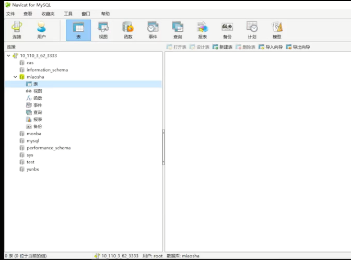Screen dimensions: 351x260
Task: Click the '0 表' status bar count
Action: pos(9,256)
